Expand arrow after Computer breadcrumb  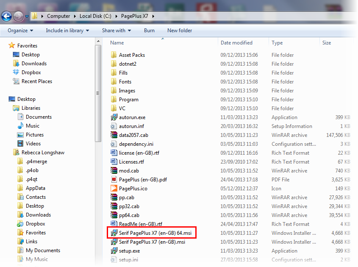(75, 16)
